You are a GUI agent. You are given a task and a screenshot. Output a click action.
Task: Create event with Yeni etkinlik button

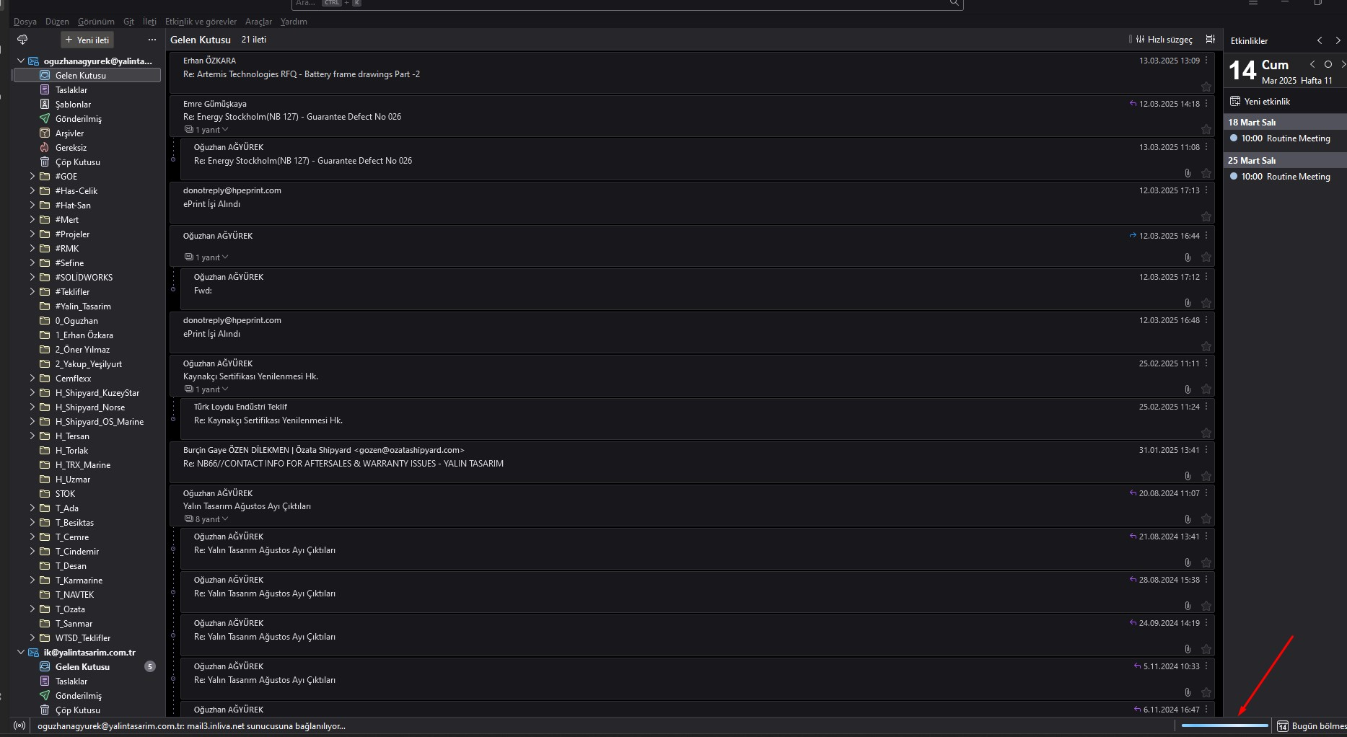pos(1260,102)
